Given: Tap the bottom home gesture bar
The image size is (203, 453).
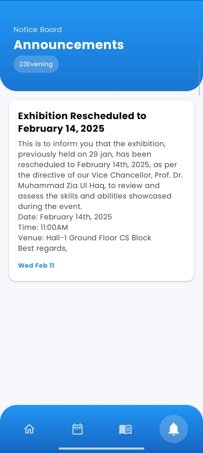Looking at the screenshot, I should [x=101, y=448].
